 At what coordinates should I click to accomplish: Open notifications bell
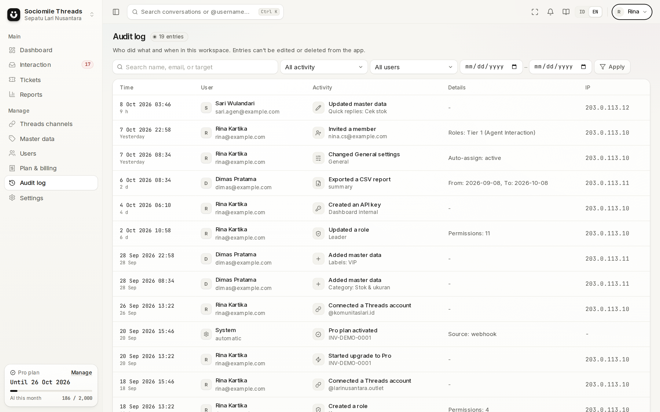coord(550,12)
